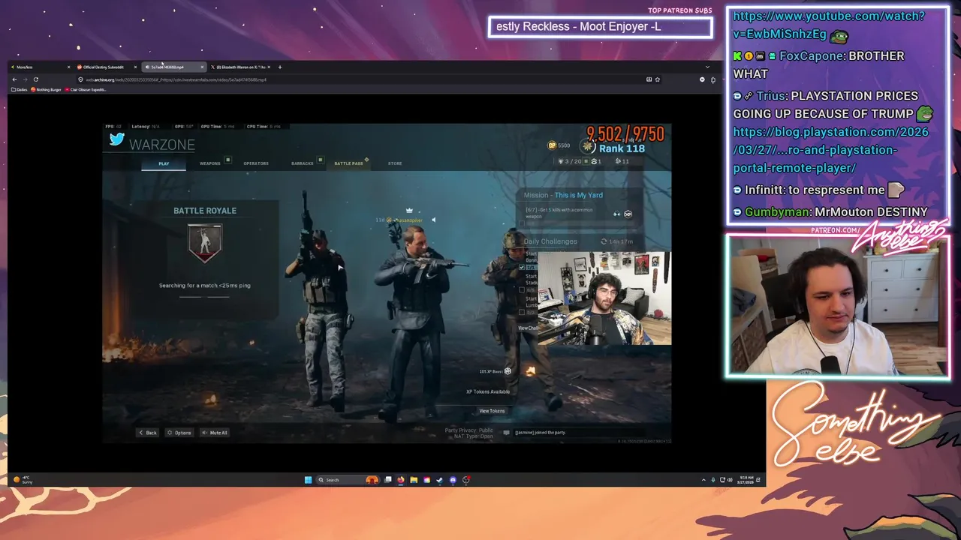This screenshot has height=540, width=961.
Task: Click the 105 XP Boost token icon
Action: coord(508,371)
